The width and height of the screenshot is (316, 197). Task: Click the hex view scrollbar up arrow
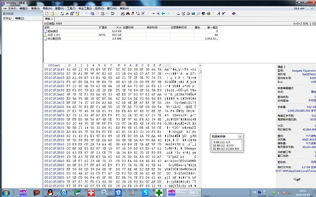200,66
